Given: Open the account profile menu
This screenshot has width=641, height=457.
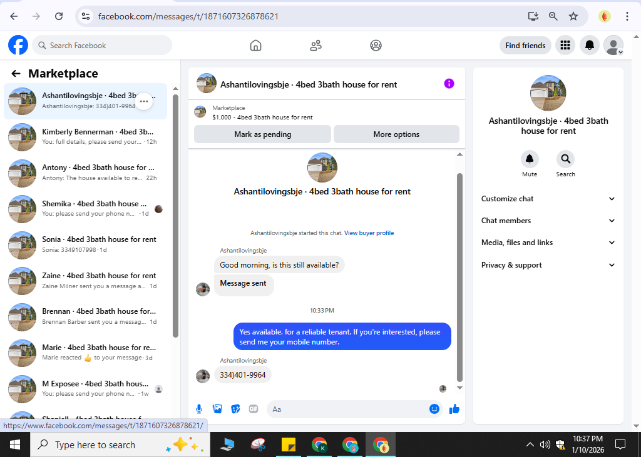Looking at the screenshot, I should [613, 46].
